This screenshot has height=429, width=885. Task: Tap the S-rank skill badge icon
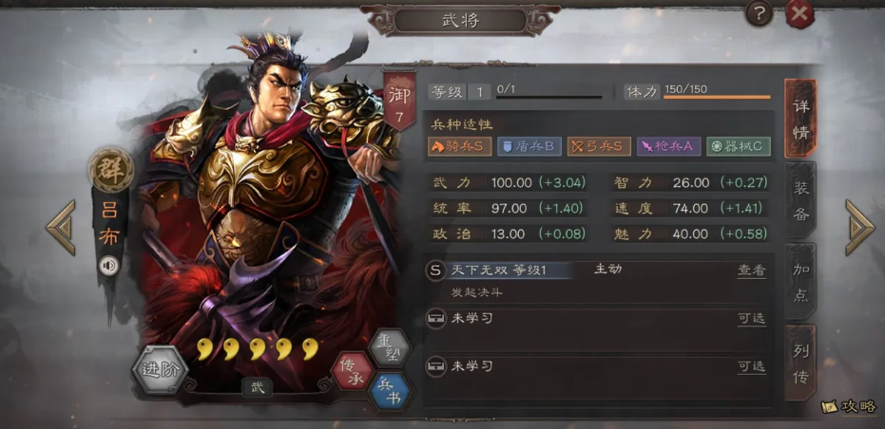click(435, 270)
